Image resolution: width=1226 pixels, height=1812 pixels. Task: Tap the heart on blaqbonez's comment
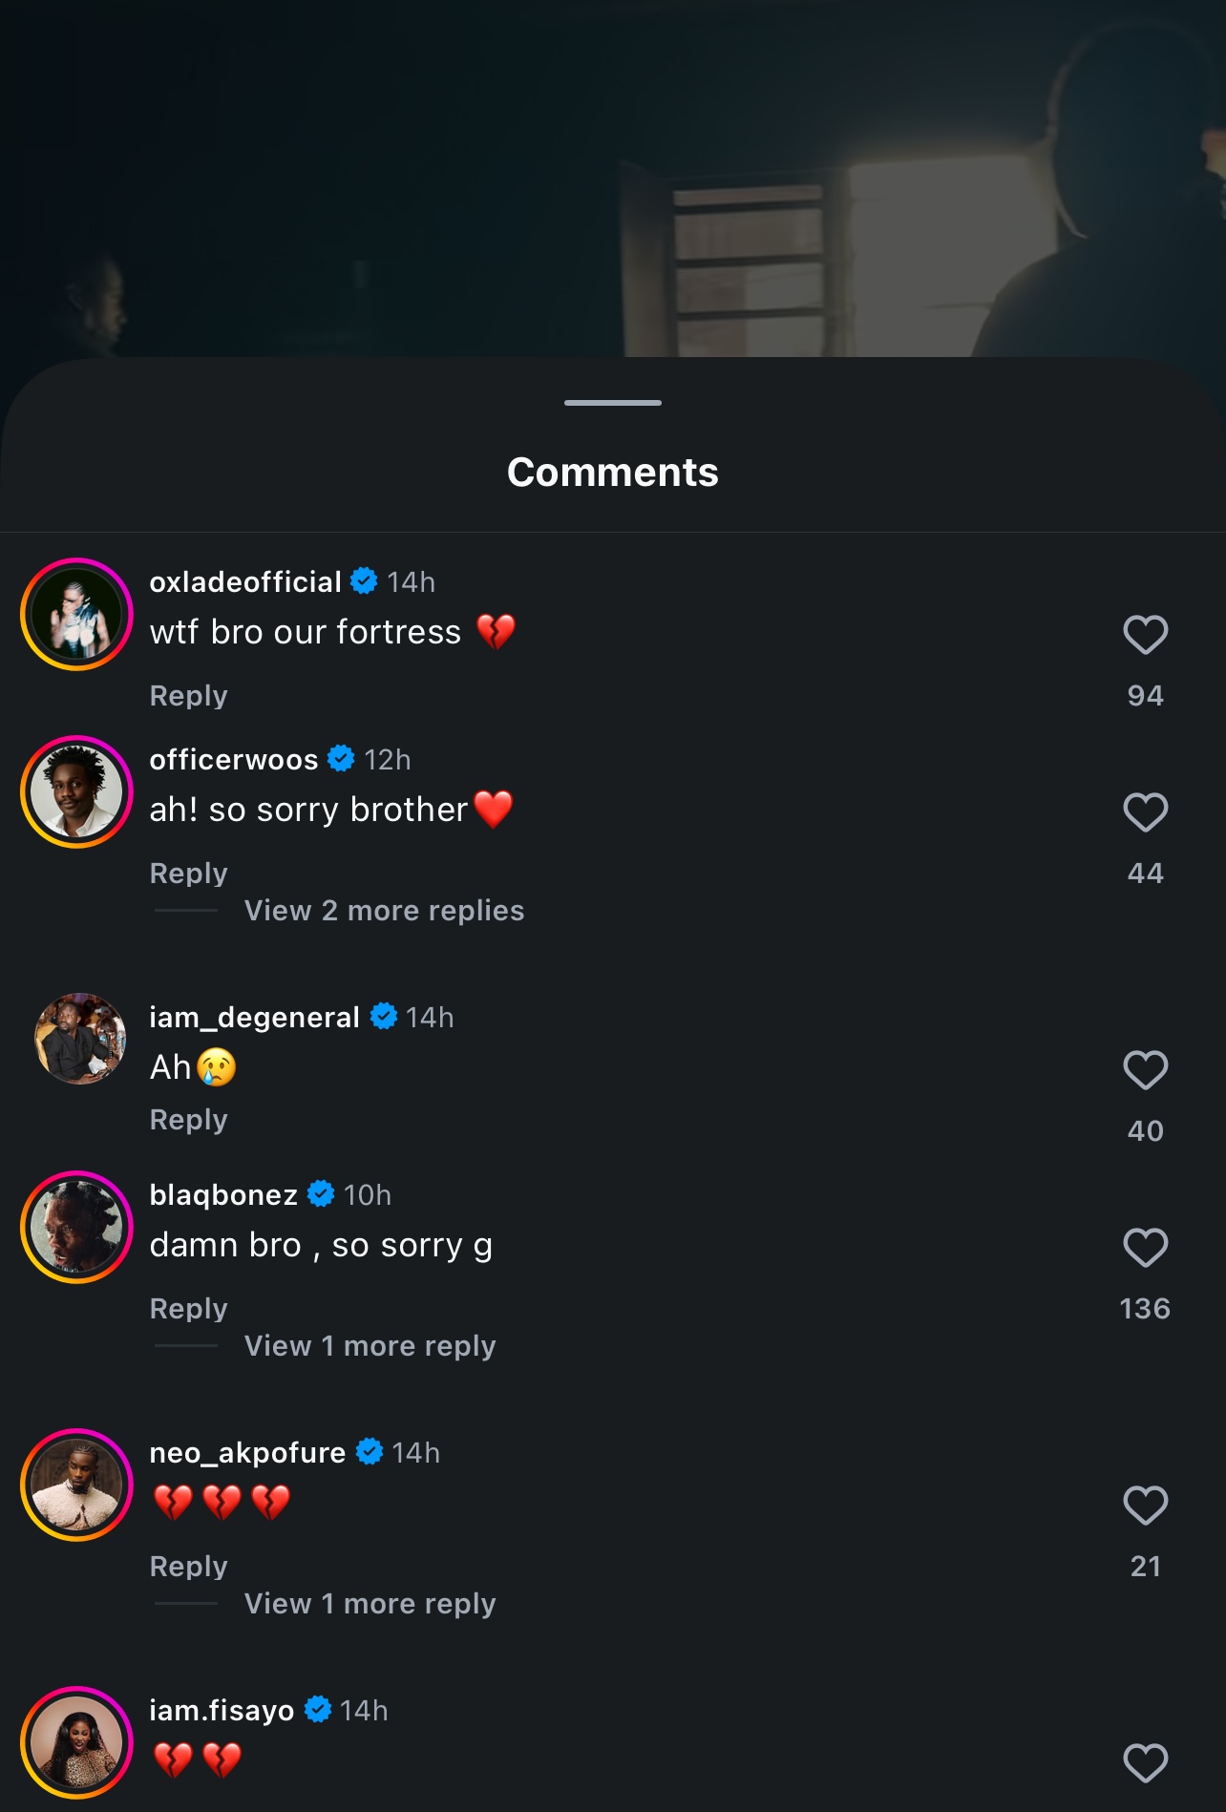pos(1145,1248)
